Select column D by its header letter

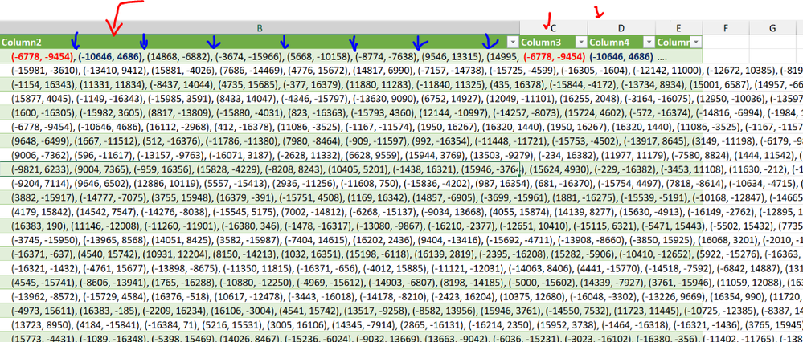[621, 28]
